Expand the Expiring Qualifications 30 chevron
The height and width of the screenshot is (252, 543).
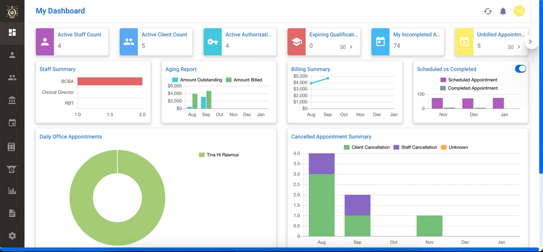click(x=351, y=47)
